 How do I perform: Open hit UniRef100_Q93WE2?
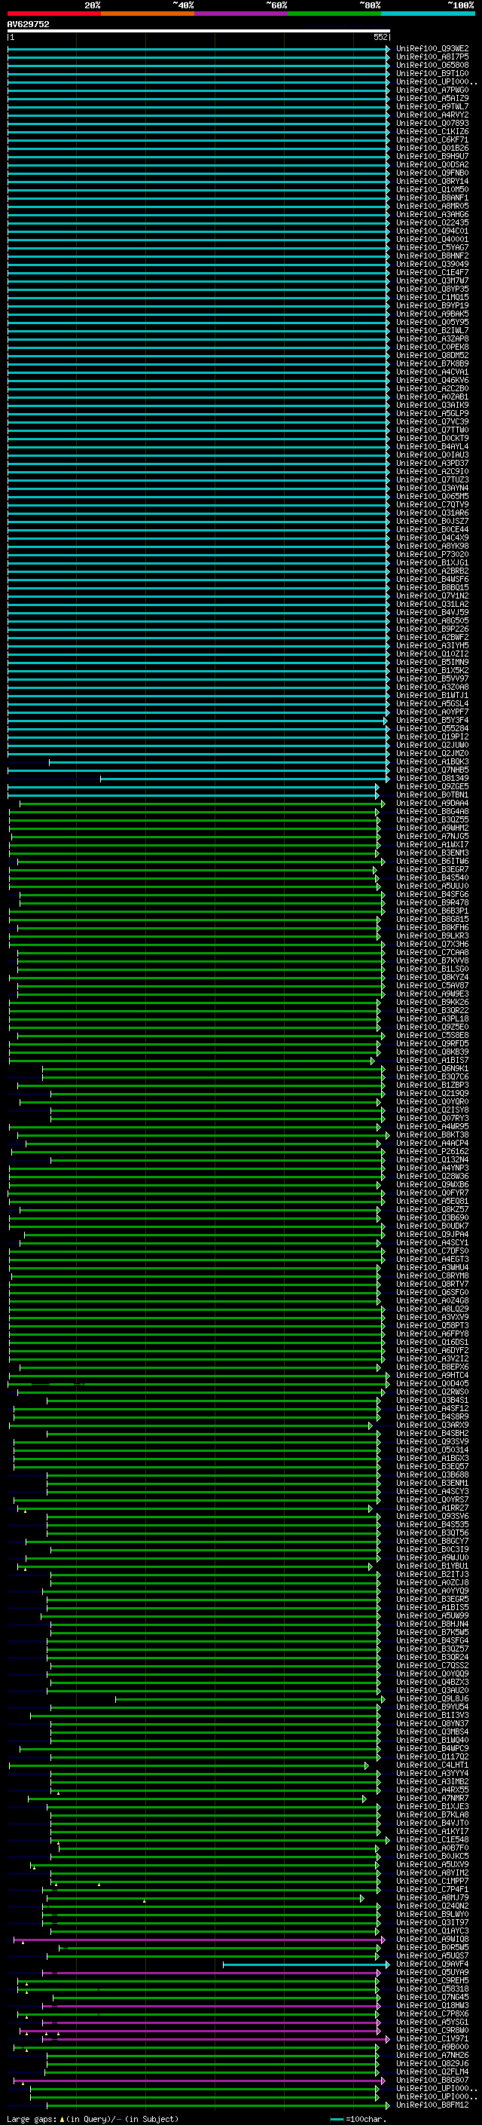click(432, 49)
